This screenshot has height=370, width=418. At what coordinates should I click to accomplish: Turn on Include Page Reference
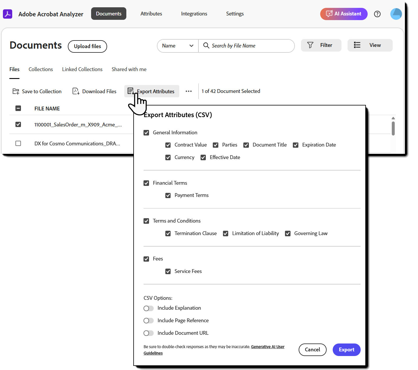tap(148, 320)
